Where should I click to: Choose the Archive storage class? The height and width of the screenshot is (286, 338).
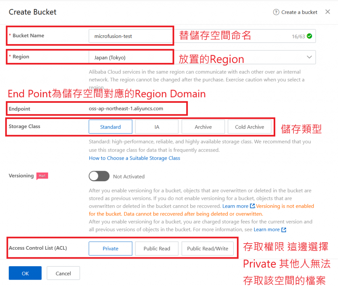pos(203,127)
